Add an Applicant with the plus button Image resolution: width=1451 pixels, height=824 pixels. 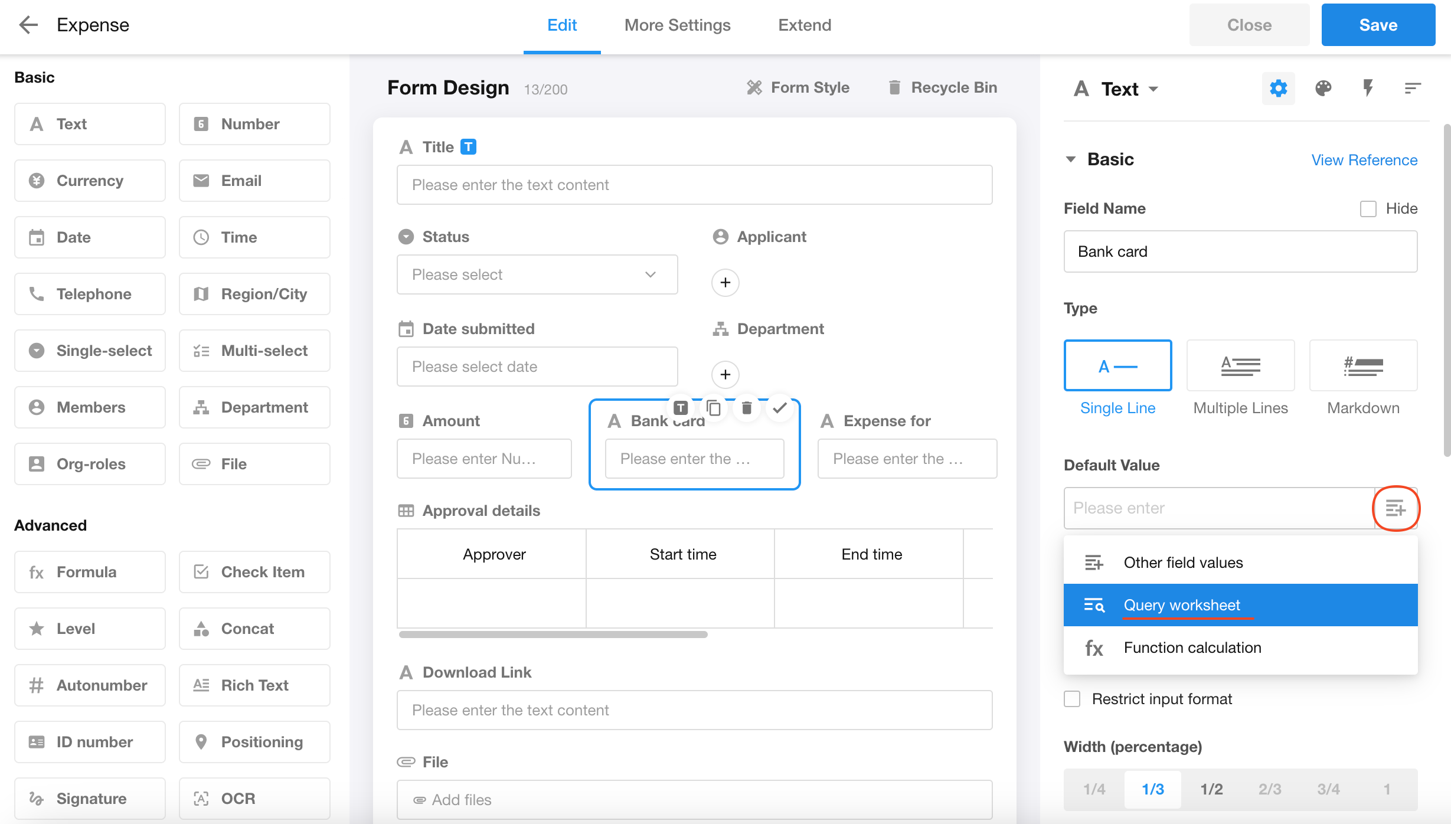(x=725, y=283)
